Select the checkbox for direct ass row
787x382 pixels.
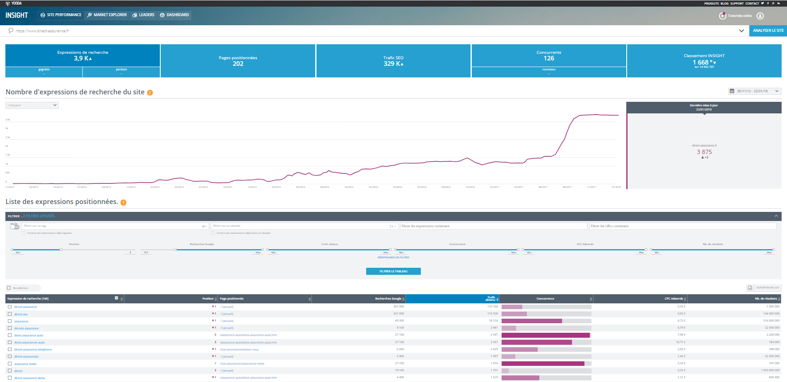point(10,314)
